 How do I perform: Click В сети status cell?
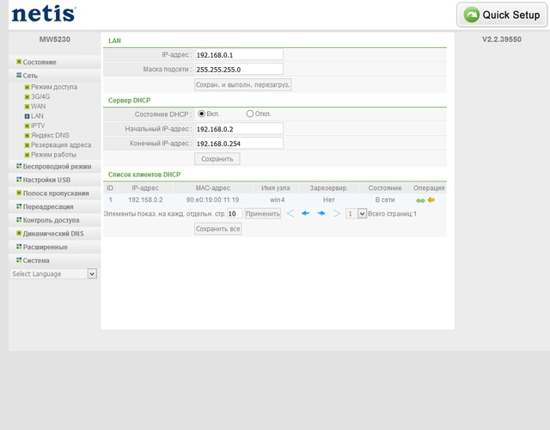385,200
